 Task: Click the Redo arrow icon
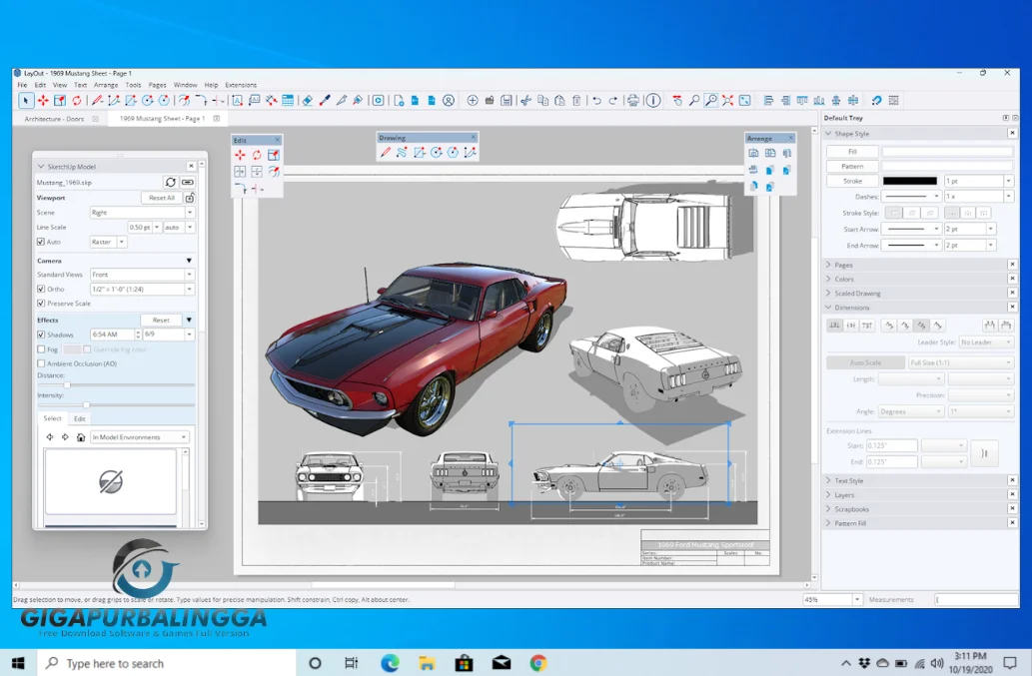coord(612,101)
